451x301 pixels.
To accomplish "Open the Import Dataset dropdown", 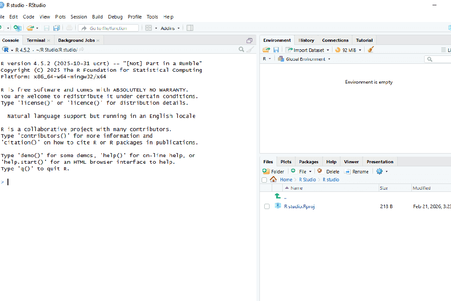I will coord(307,50).
